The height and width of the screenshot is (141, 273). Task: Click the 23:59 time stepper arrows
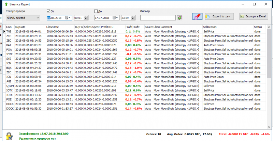coord(133,18)
